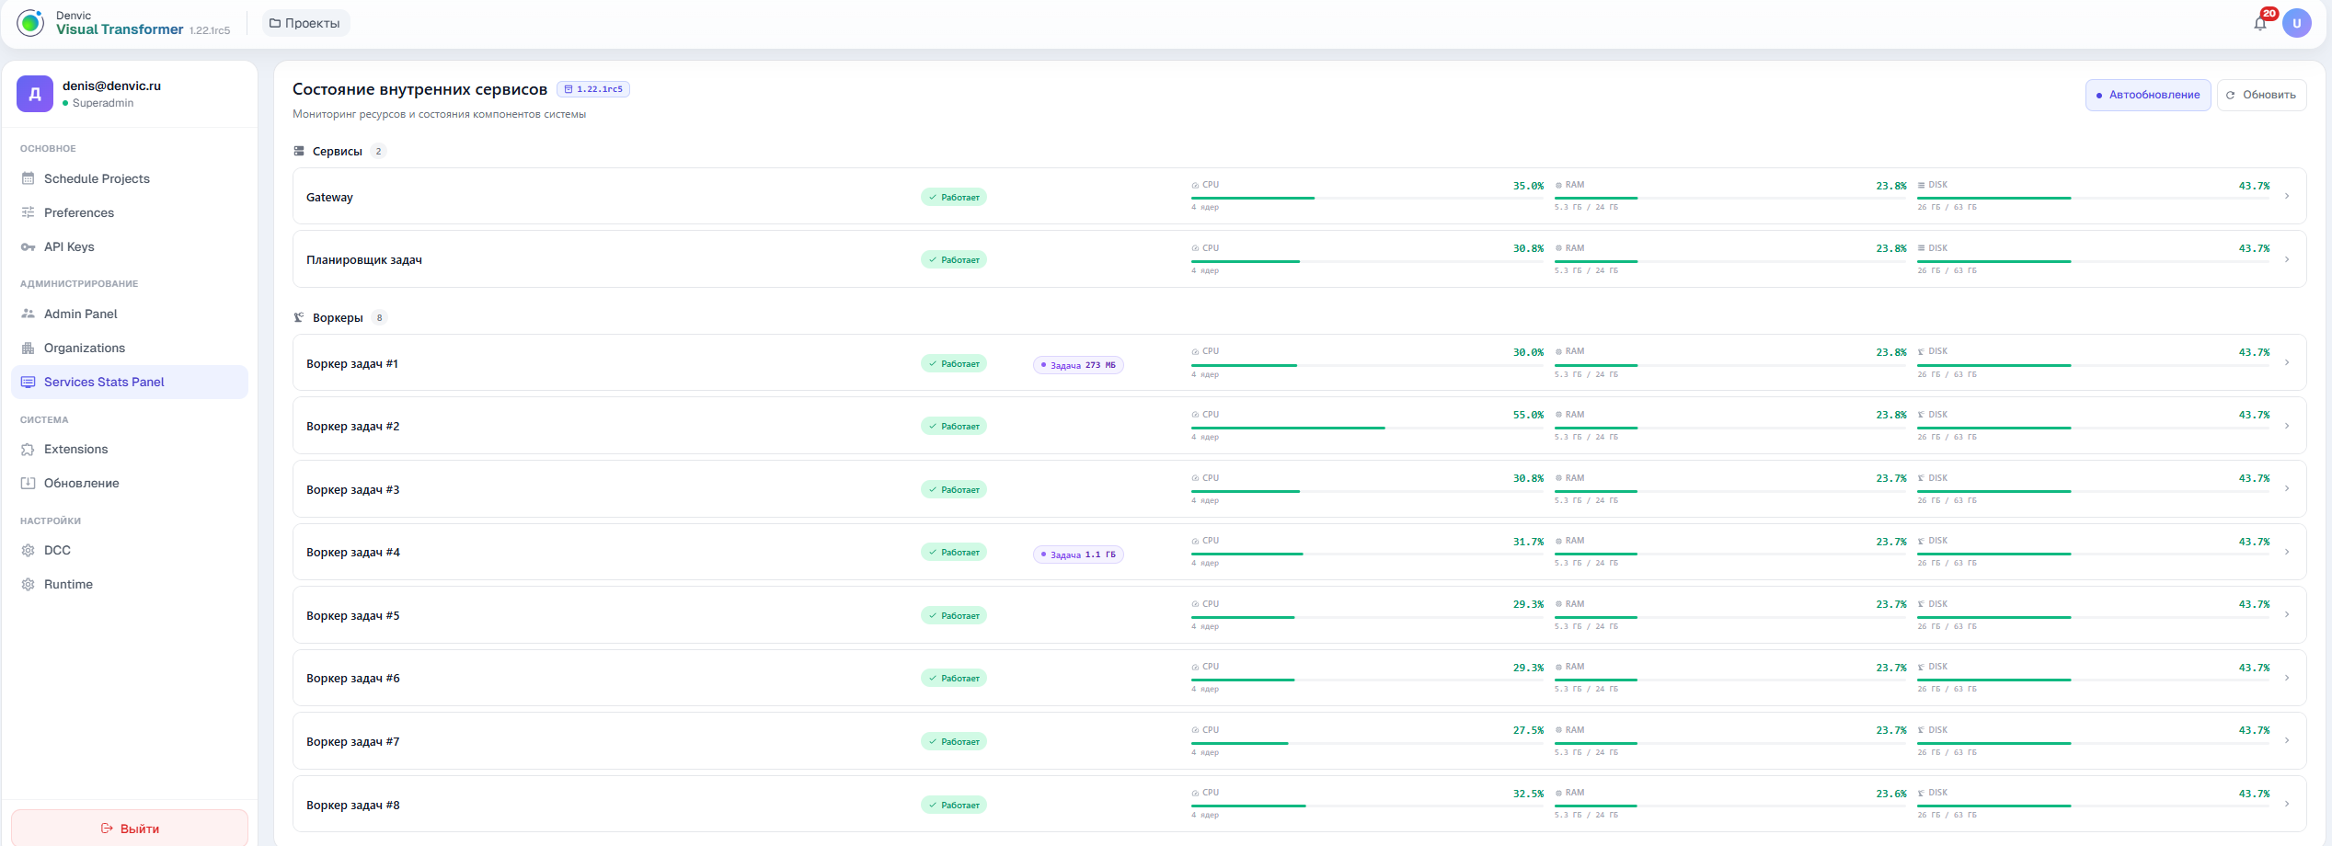Expand the Gateway service row chevron
The image size is (2332, 846).
point(2287,196)
